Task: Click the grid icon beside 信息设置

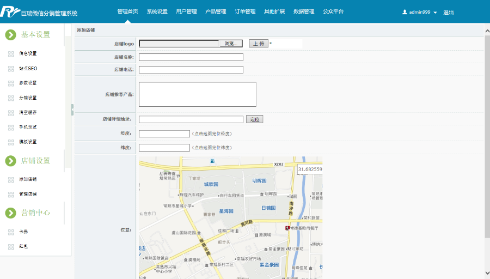Action: click(x=11, y=54)
